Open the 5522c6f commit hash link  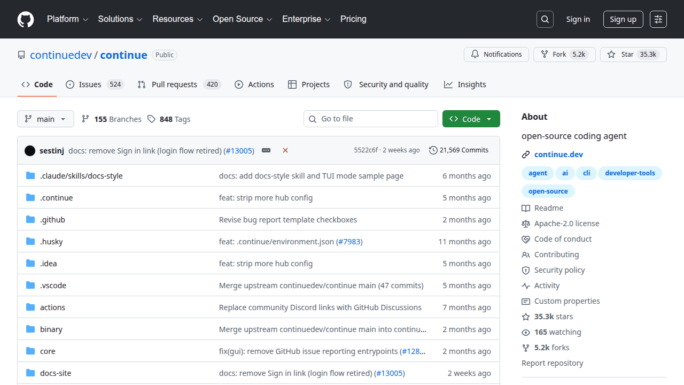pyautogui.click(x=366, y=150)
